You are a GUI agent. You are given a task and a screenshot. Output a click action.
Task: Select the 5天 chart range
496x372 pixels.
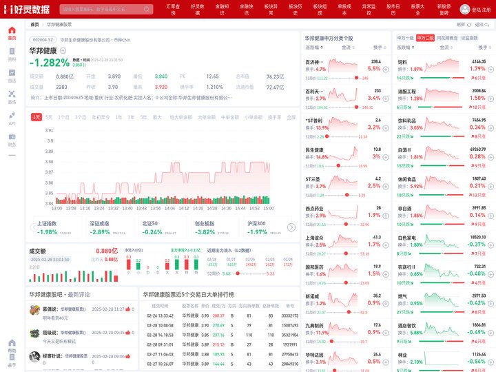point(49,117)
